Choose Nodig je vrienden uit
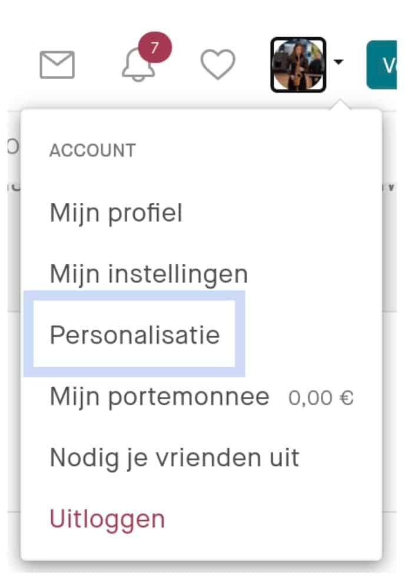405x578 pixels. [174, 458]
